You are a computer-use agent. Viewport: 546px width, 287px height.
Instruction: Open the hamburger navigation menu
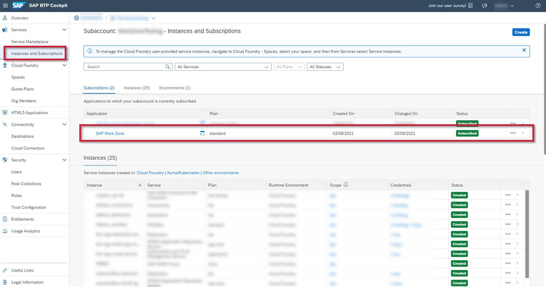(5, 5)
